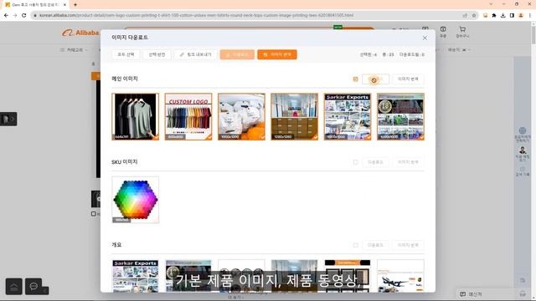Screen dimensions: 536x301
Task: Bookmark the page with the star icon
Action: click(474, 15)
